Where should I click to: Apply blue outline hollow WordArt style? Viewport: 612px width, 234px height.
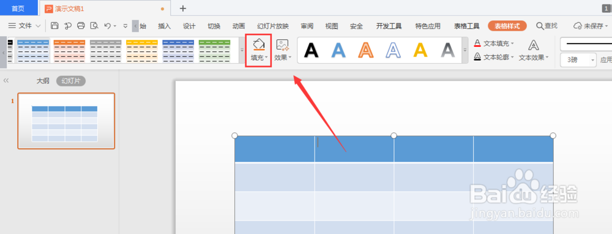click(394, 50)
